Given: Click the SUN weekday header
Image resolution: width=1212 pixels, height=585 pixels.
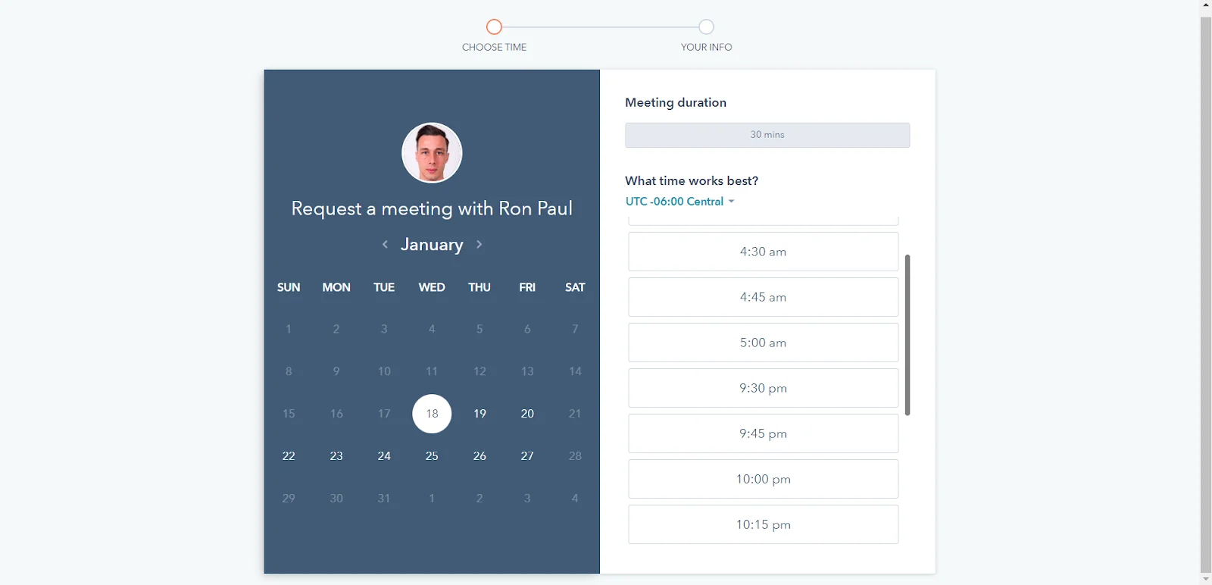Looking at the screenshot, I should (289, 287).
